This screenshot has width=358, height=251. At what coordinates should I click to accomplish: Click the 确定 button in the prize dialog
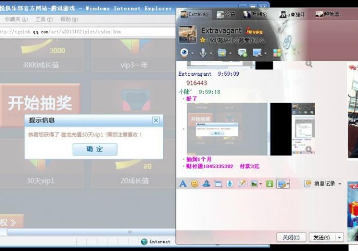tap(95, 149)
